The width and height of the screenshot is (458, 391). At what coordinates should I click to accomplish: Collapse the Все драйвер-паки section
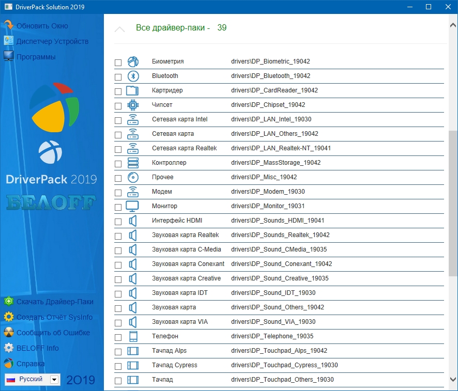point(119,29)
